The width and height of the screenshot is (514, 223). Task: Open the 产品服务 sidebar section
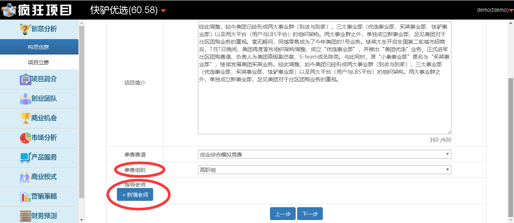coord(39,158)
